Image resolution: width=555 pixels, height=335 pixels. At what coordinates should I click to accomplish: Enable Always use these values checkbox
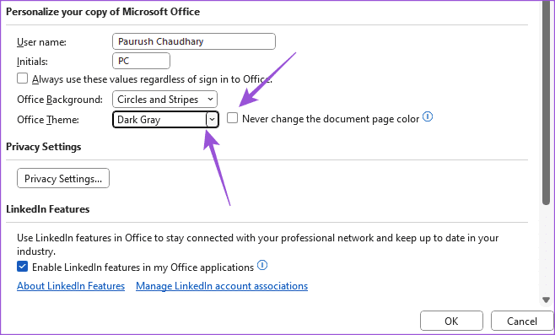click(x=22, y=78)
